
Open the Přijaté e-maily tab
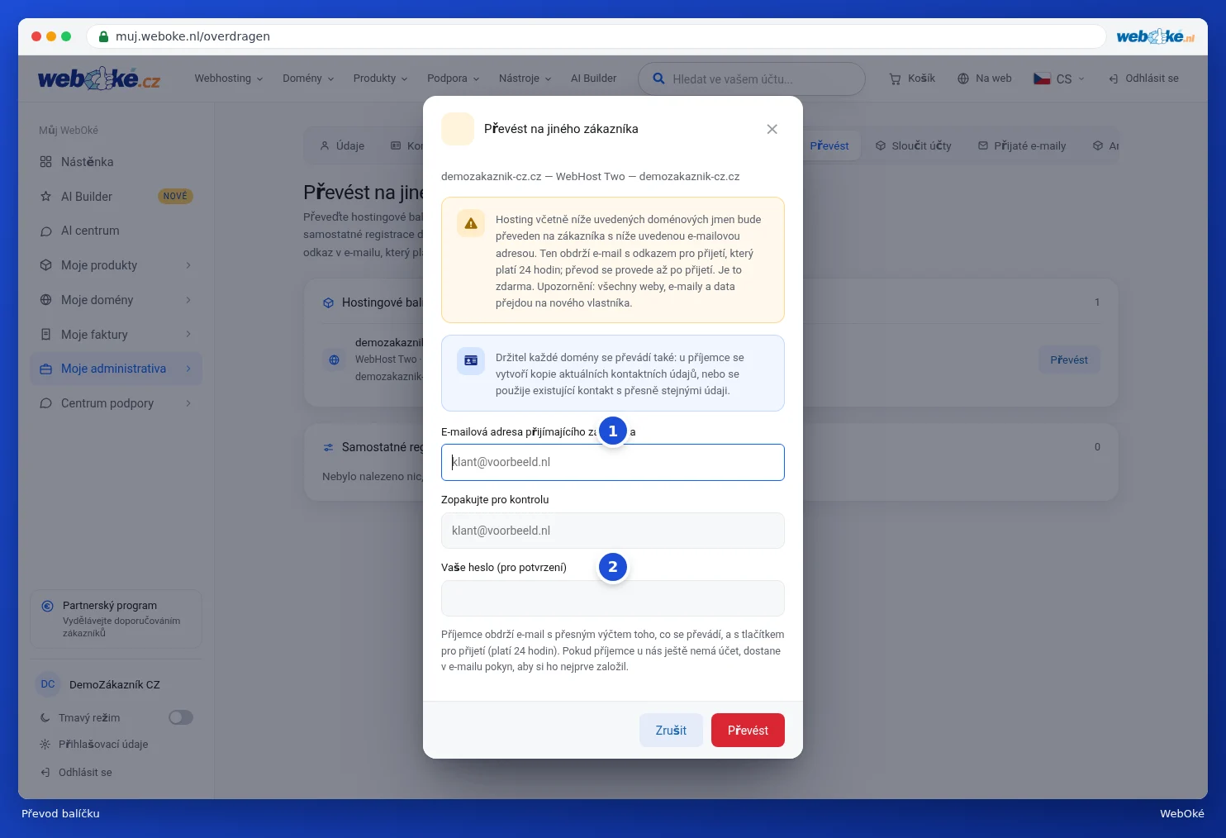coord(1022,145)
